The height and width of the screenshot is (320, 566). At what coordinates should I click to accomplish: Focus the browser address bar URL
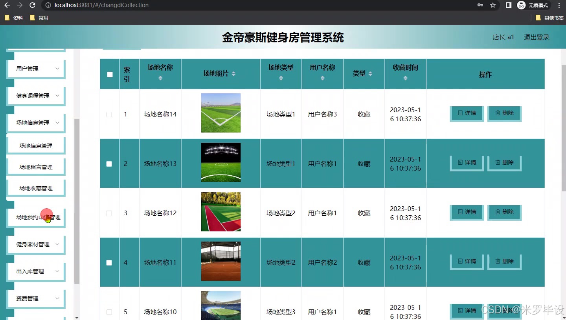[101, 5]
